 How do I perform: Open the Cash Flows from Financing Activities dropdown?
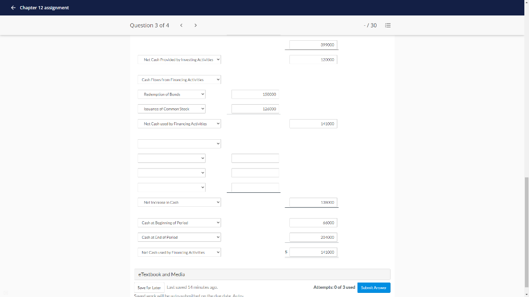(x=179, y=80)
